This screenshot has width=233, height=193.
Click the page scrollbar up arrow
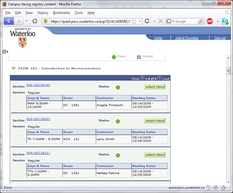click(x=228, y=58)
